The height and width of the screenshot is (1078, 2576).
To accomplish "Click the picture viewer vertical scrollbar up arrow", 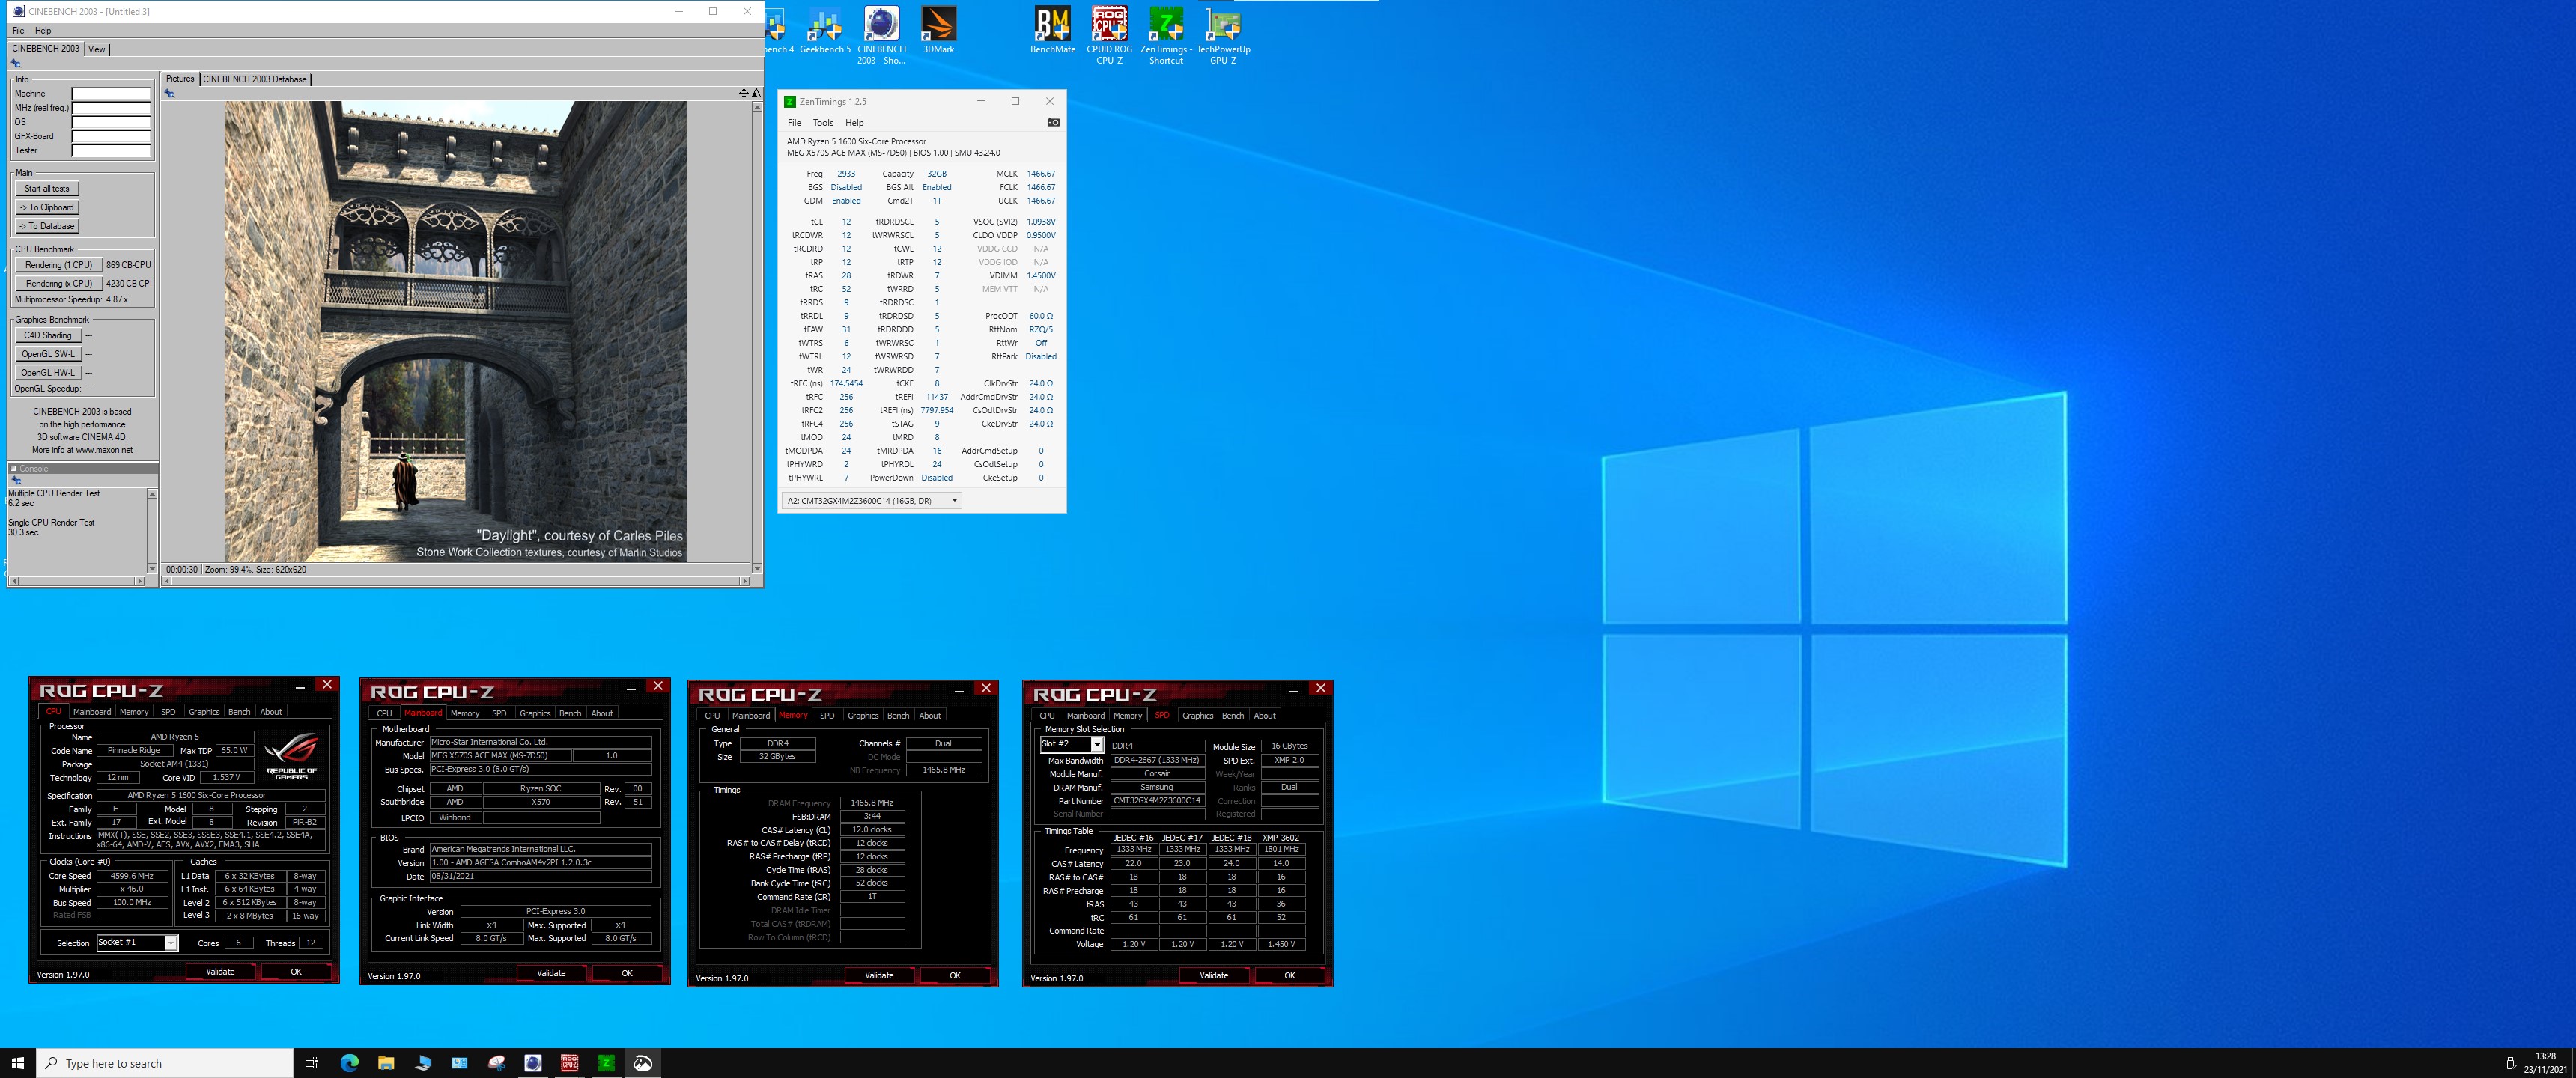I will click(757, 106).
